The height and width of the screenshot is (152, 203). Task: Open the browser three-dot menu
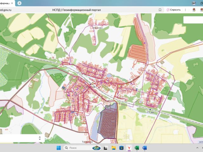click(186, 10)
